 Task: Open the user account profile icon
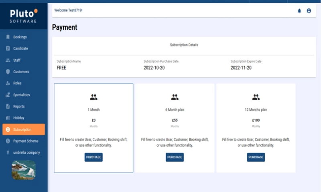click(x=309, y=11)
